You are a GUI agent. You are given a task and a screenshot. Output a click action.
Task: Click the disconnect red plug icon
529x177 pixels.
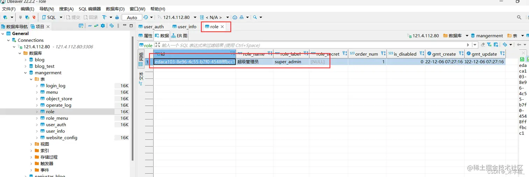(x=34, y=17)
